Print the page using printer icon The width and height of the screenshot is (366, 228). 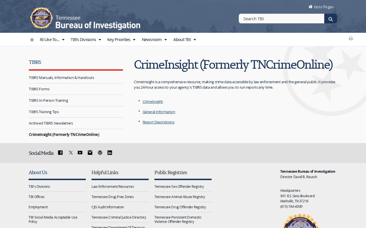[x=351, y=38]
